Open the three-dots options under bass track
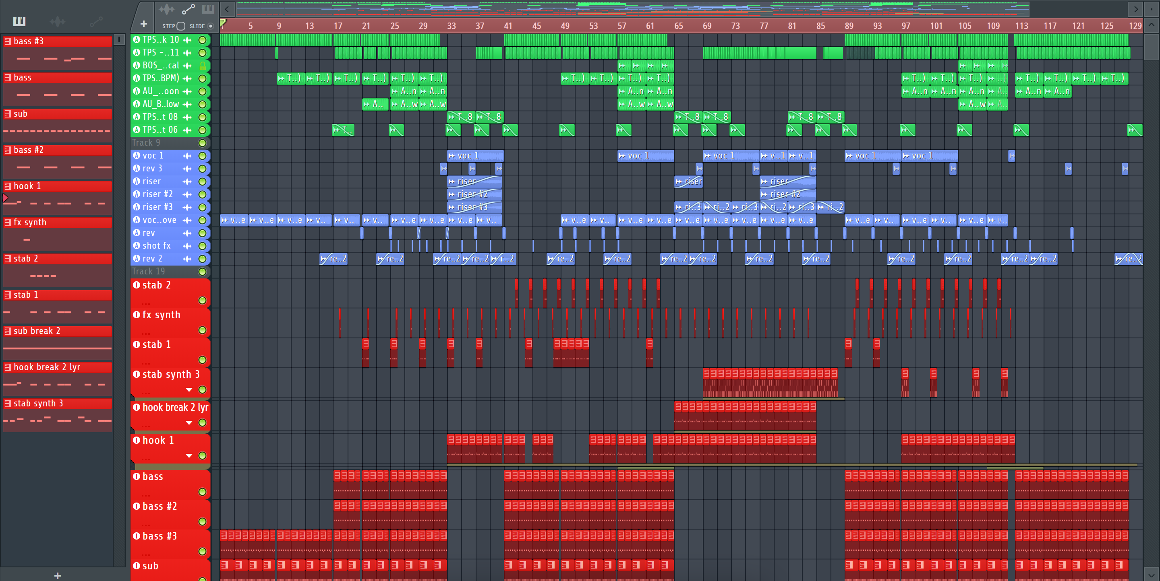The width and height of the screenshot is (1160, 581). tap(146, 495)
